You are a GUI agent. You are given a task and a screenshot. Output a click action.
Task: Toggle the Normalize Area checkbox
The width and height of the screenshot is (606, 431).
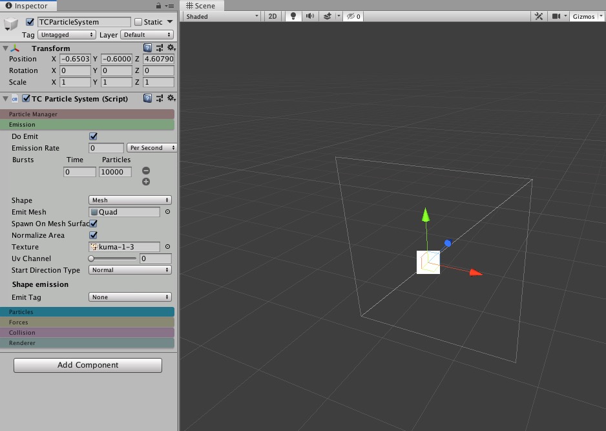93,235
